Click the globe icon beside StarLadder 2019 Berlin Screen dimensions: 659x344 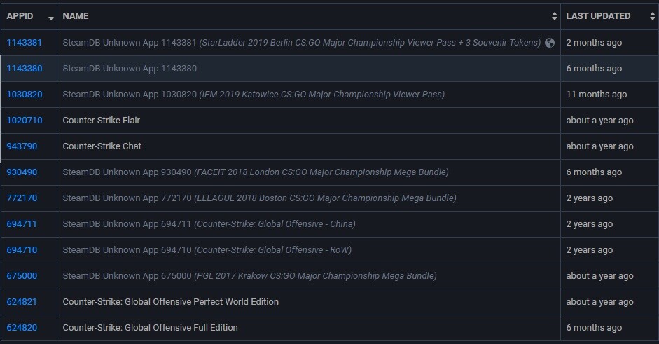[x=550, y=43]
